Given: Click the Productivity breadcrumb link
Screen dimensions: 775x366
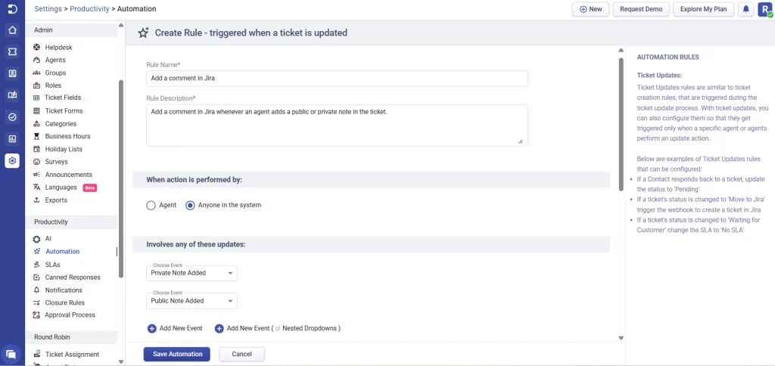Looking at the screenshot, I should point(89,9).
